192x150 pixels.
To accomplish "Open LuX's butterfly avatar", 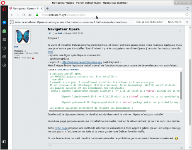I will pos(23,36).
